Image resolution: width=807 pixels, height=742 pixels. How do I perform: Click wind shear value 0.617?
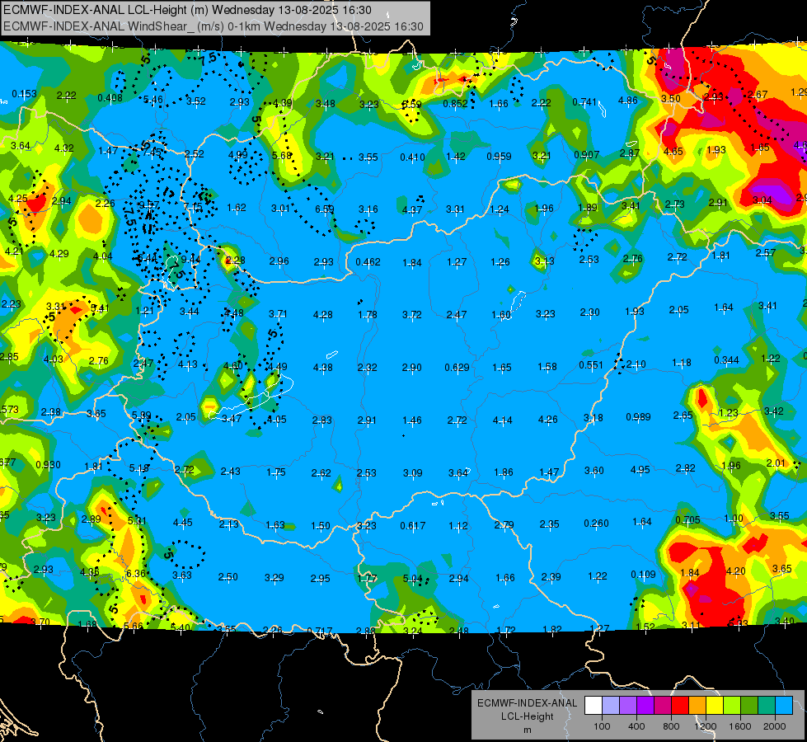413,526
